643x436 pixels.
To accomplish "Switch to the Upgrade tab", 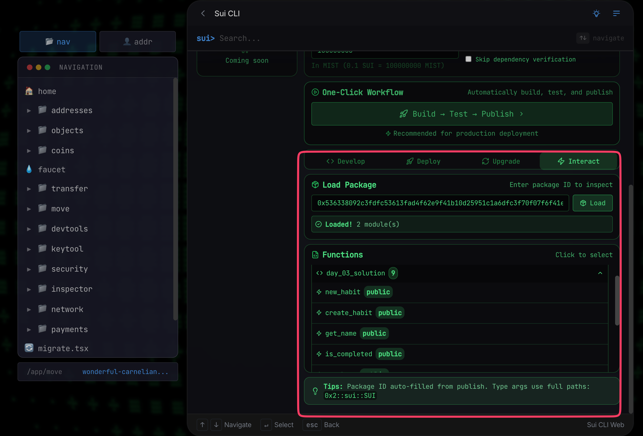I will (501, 161).
